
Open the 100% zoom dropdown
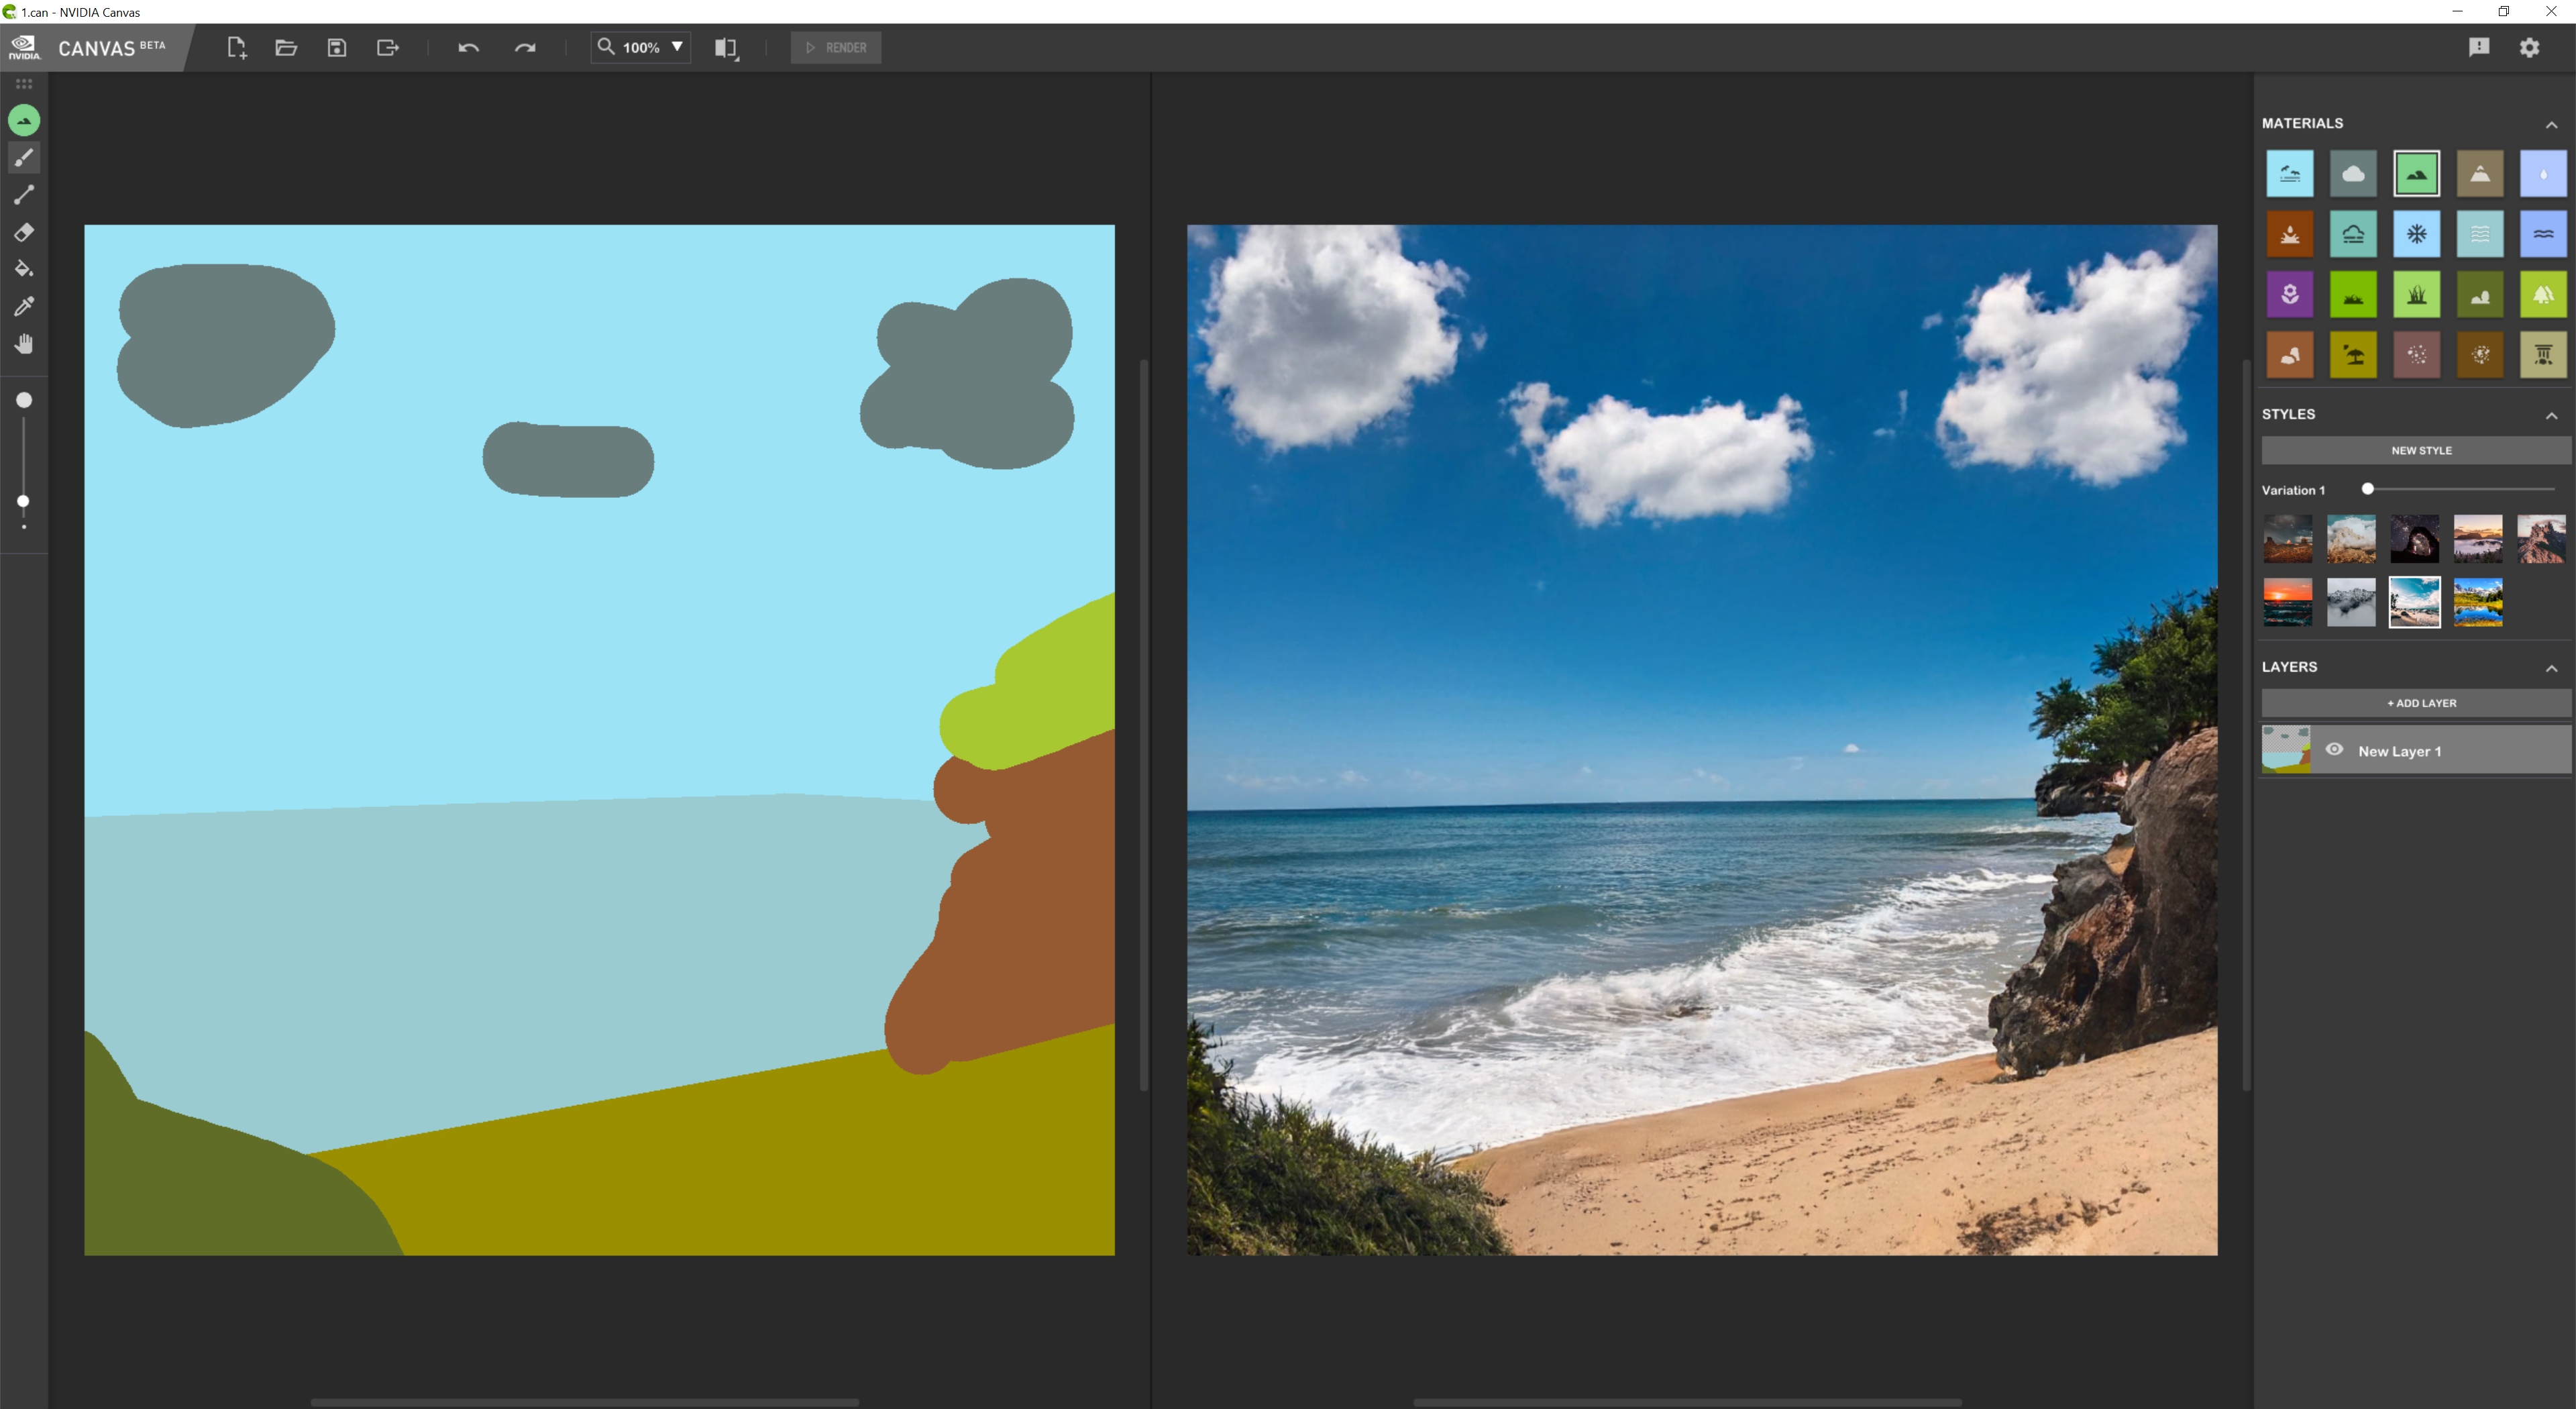click(x=677, y=47)
